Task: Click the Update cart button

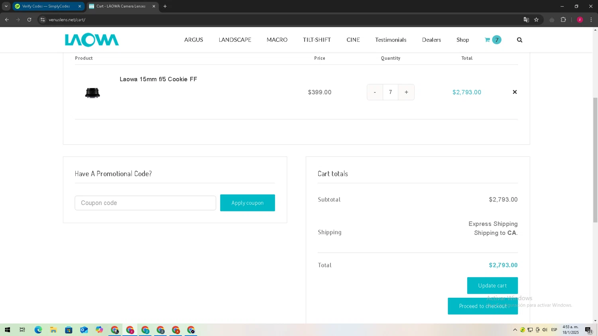Action: pyautogui.click(x=492, y=285)
